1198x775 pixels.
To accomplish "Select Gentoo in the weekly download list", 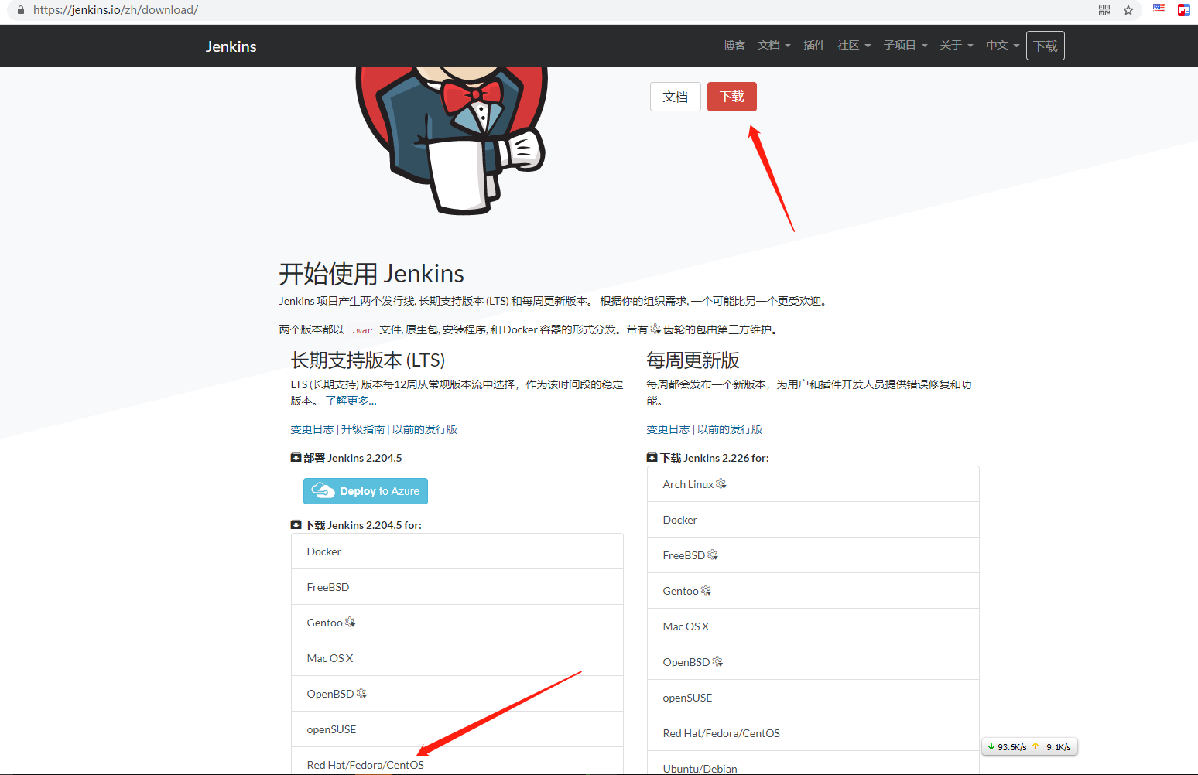I will click(x=813, y=591).
